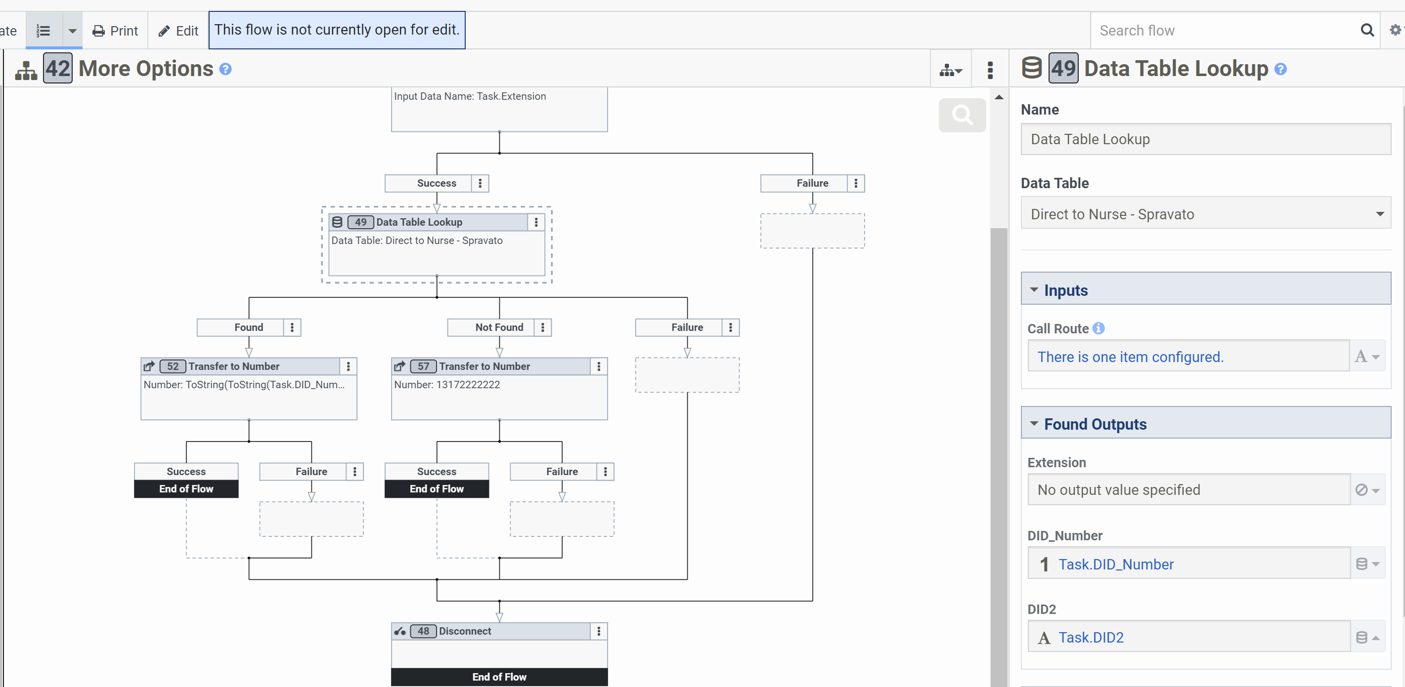Open kebab menu on Failure under node 52
This screenshot has width=1405, height=687.
click(x=354, y=472)
